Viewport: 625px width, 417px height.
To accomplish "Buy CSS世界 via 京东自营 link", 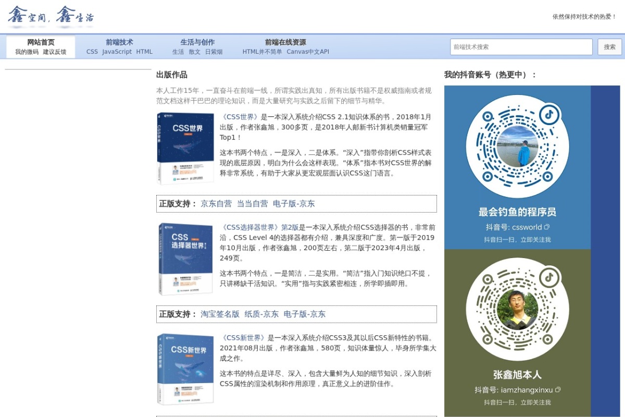I will (x=216, y=204).
